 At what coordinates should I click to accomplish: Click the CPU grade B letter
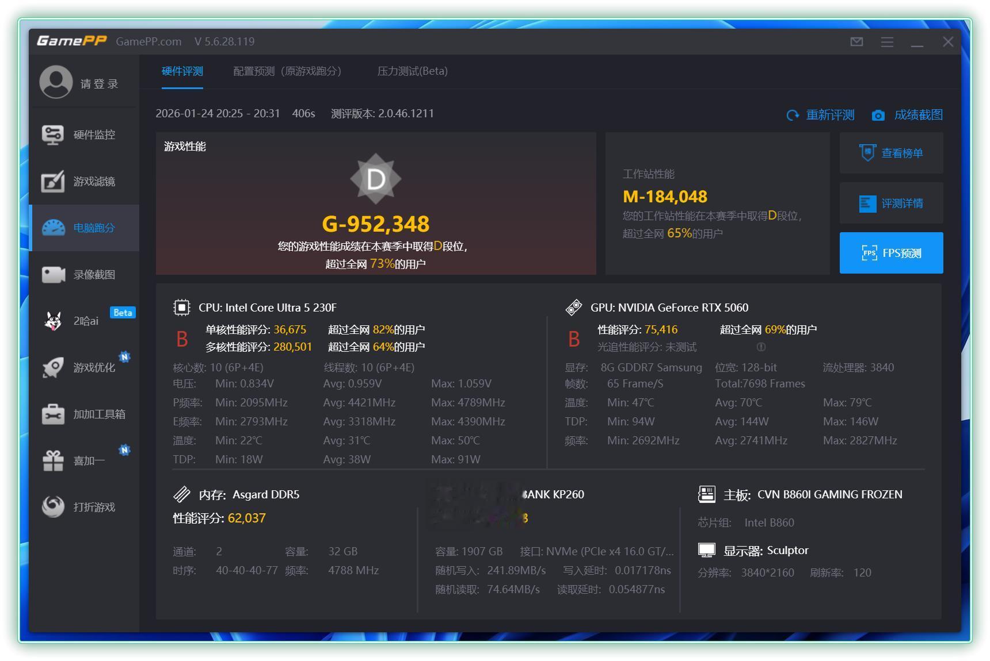(182, 339)
